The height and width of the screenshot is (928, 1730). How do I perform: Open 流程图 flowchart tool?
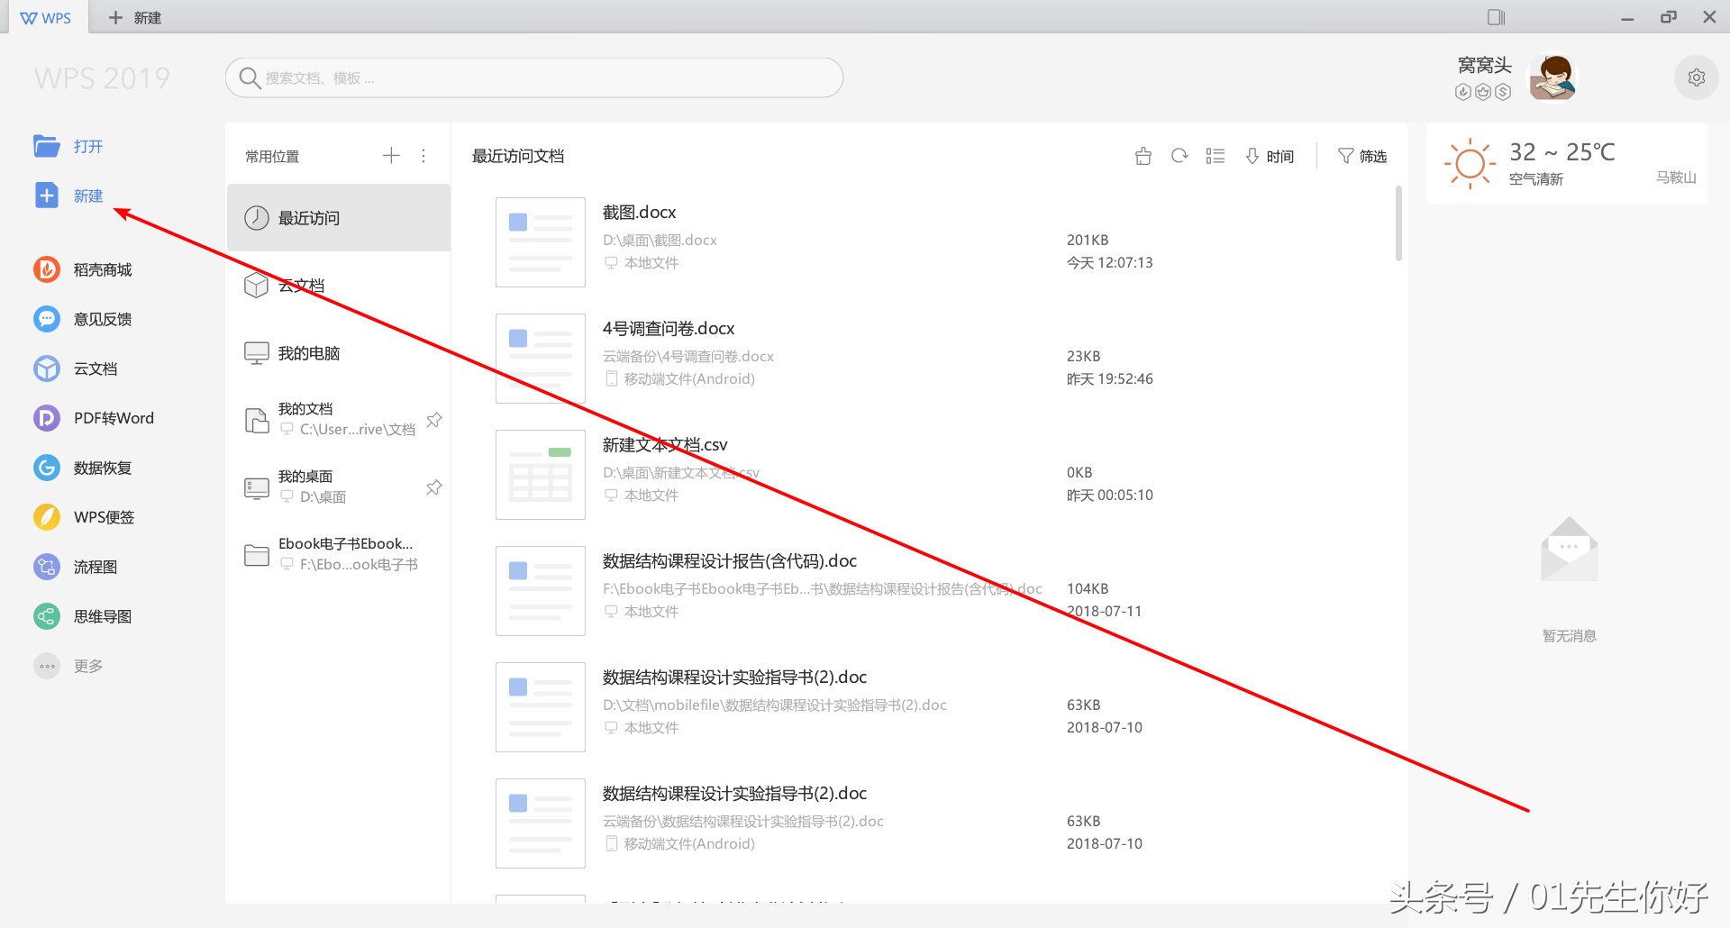click(x=76, y=567)
